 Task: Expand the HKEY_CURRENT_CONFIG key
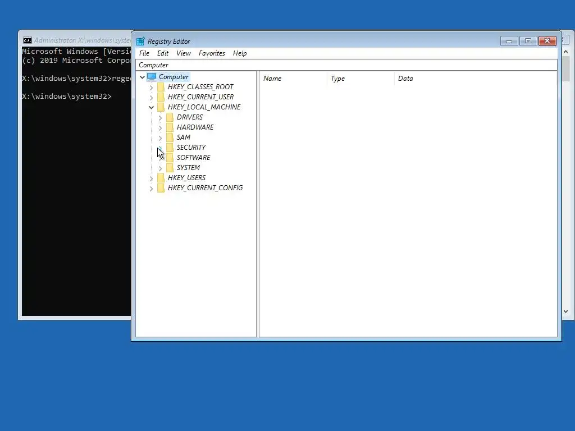pyautogui.click(x=151, y=189)
